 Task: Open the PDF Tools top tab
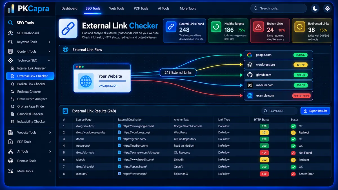point(141,8)
